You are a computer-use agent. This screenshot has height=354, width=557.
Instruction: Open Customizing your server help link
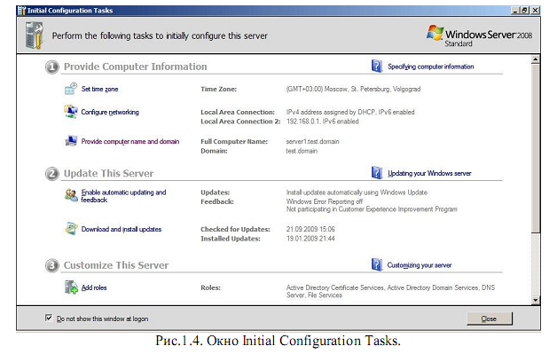click(420, 265)
